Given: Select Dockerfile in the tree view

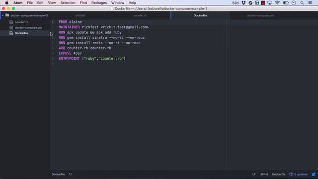Looking at the screenshot, I should tap(21, 33).
